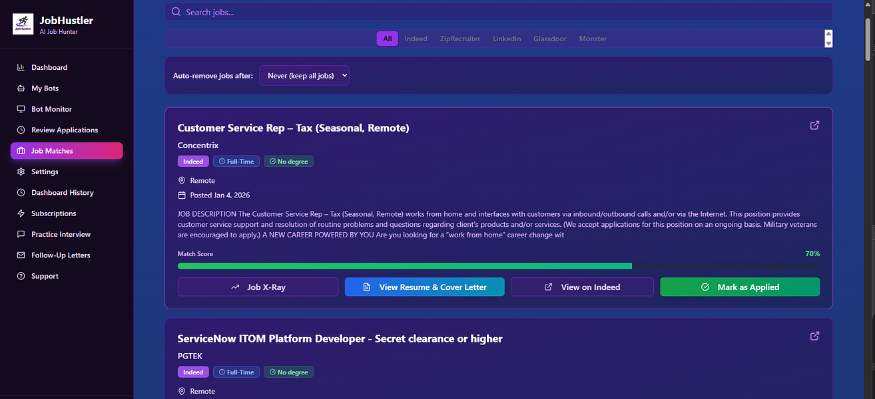
Task: Click No degree badge on PGTEK job
Action: tap(288, 372)
